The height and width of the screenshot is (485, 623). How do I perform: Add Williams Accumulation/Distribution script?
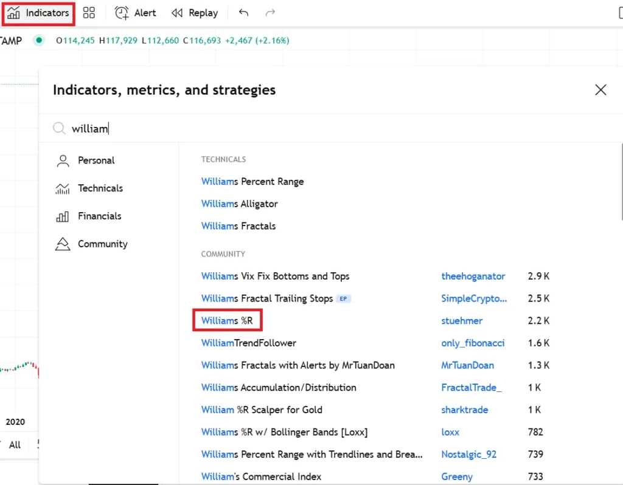tap(279, 387)
